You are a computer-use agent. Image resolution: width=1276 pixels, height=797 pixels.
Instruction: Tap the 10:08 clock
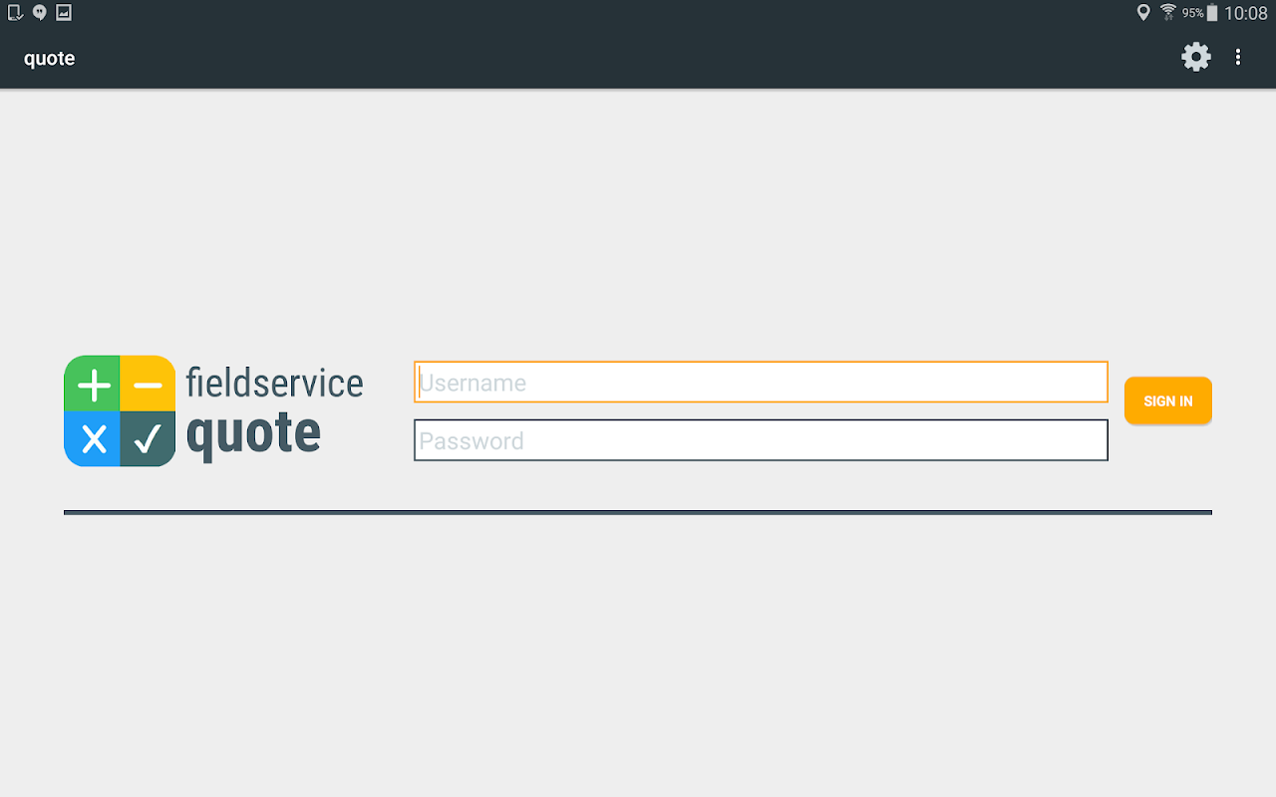point(1246,13)
